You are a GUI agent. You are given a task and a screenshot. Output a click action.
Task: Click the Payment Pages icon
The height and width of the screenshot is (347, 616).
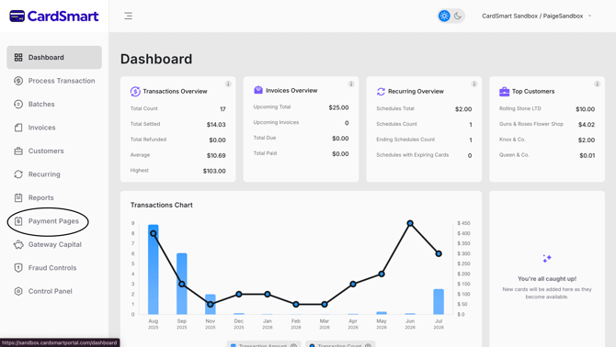(x=18, y=221)
